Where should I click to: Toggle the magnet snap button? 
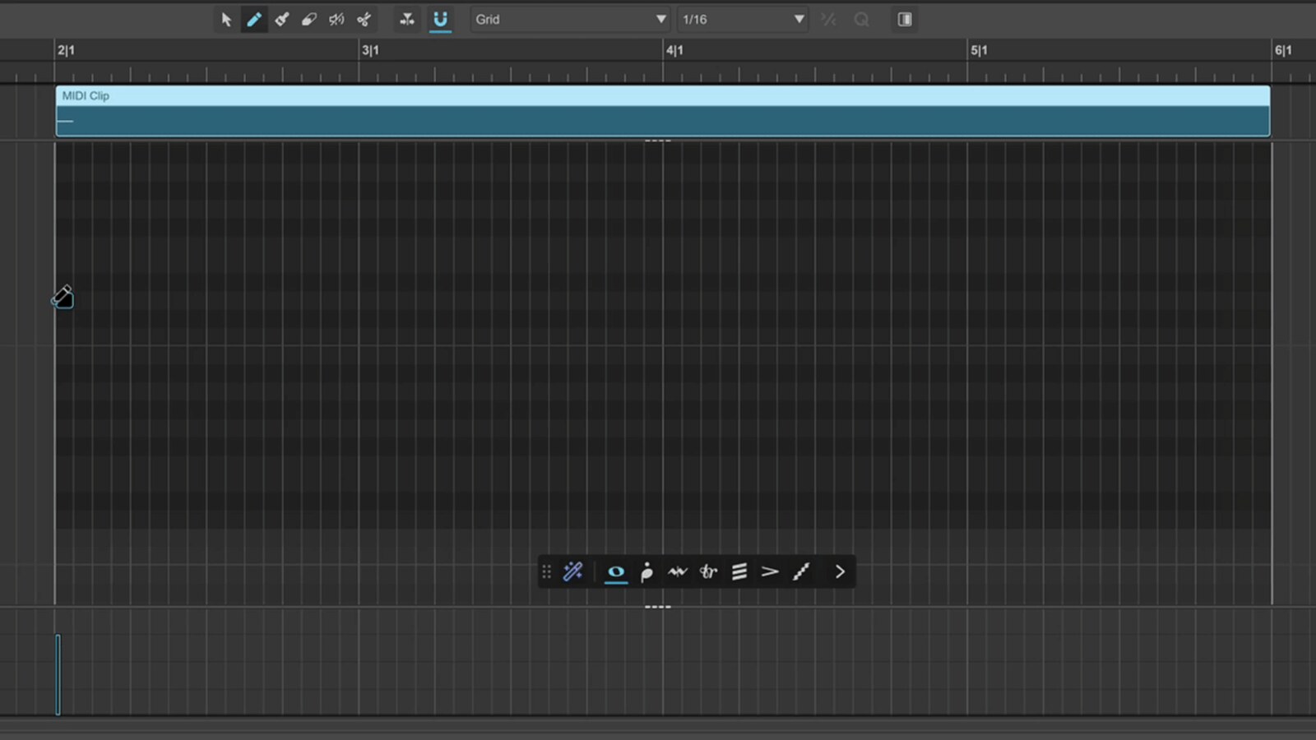click(x=441, y=19)
